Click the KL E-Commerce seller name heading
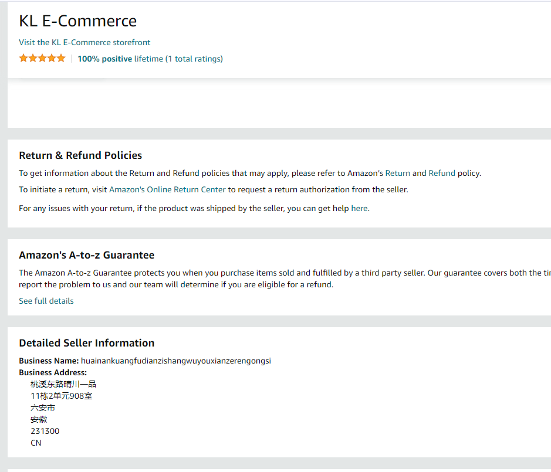 point(77,21)
